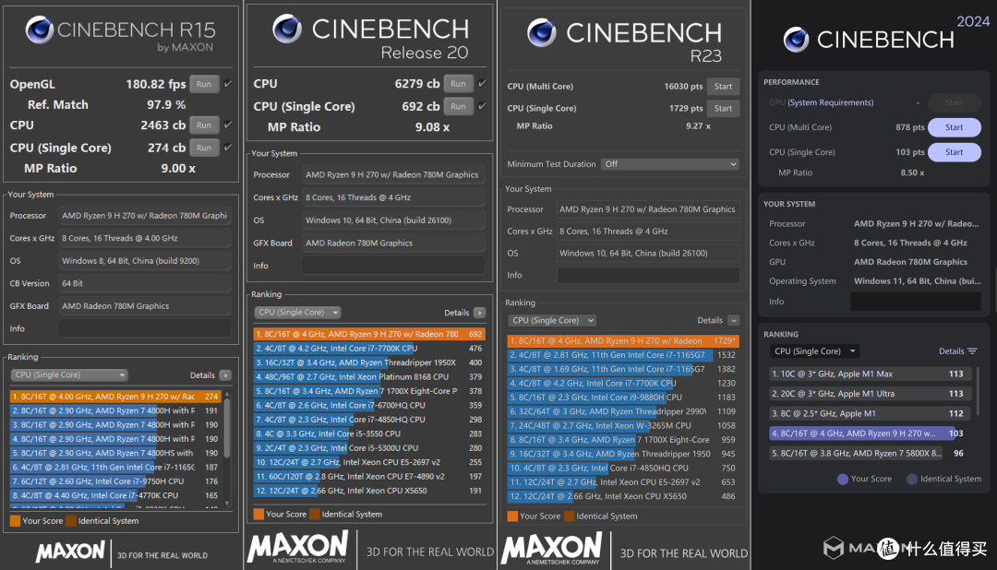Click the Cinebench R15 sphere logo icon
The height and width of the screenshot is (570, 997).
click(39, 30)
